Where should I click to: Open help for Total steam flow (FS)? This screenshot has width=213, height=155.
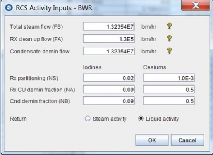[x=169, y=26]
